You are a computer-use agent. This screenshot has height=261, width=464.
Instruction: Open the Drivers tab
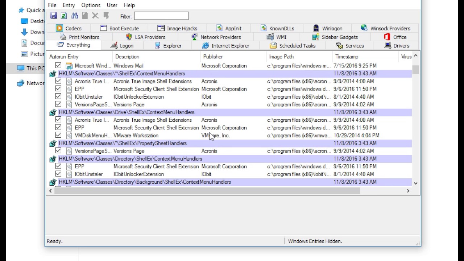[x=397, y=46]
